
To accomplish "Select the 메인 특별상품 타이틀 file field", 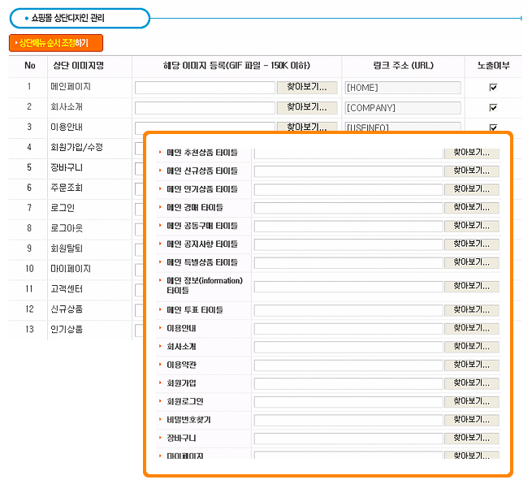I will pyautogui.click(x=348, y=263).
